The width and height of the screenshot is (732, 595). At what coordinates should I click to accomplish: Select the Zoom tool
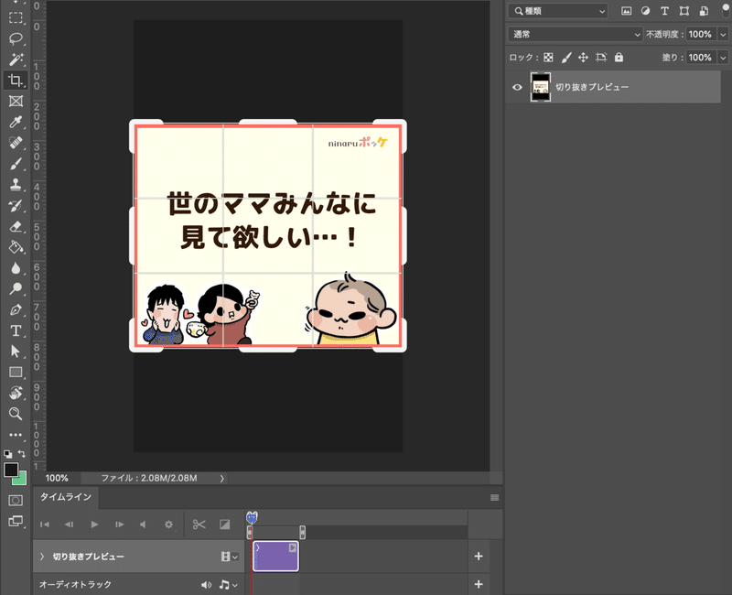point(16,414)
